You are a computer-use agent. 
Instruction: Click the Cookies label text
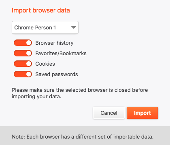point(45,64)
